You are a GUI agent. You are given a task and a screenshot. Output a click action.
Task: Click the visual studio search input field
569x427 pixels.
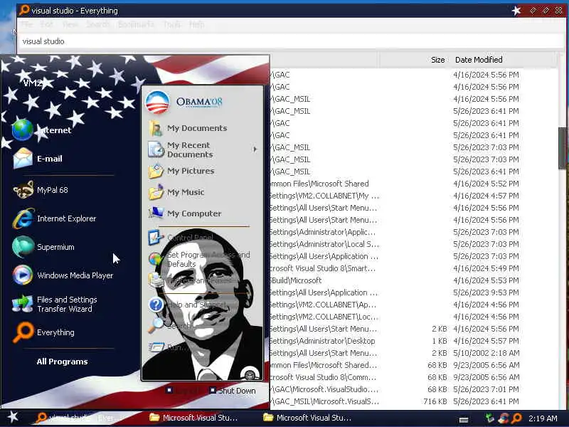(x=290, y=41)
